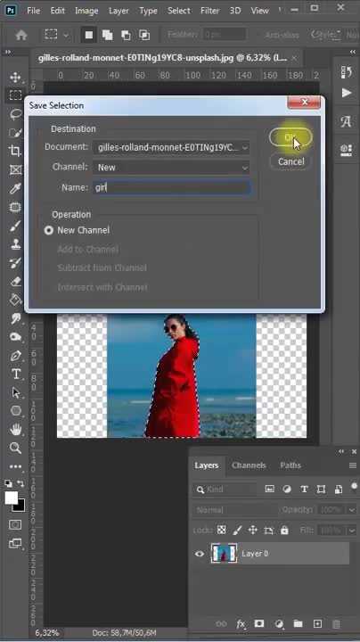Open the Document dropdown in Save Selection
Screen dimensions: 360x642
point(171,147)
